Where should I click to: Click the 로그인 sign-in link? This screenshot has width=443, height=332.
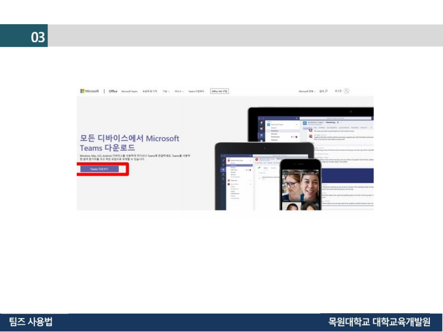[338, 91]
